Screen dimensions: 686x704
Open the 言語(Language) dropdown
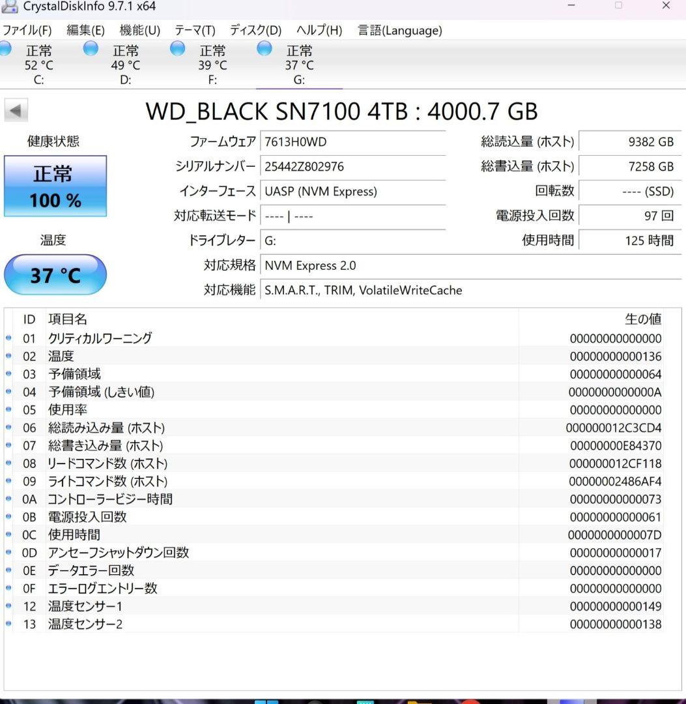point(400,30)
